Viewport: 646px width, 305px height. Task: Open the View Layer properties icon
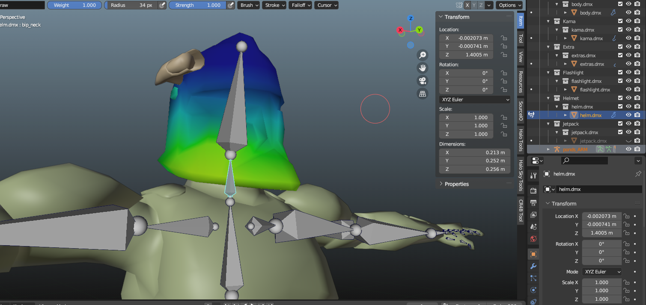(x=533, y=214)
